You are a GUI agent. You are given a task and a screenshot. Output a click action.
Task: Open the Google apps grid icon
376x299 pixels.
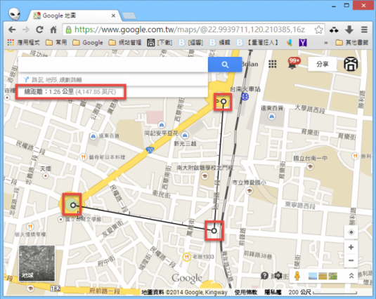(273, 64)
